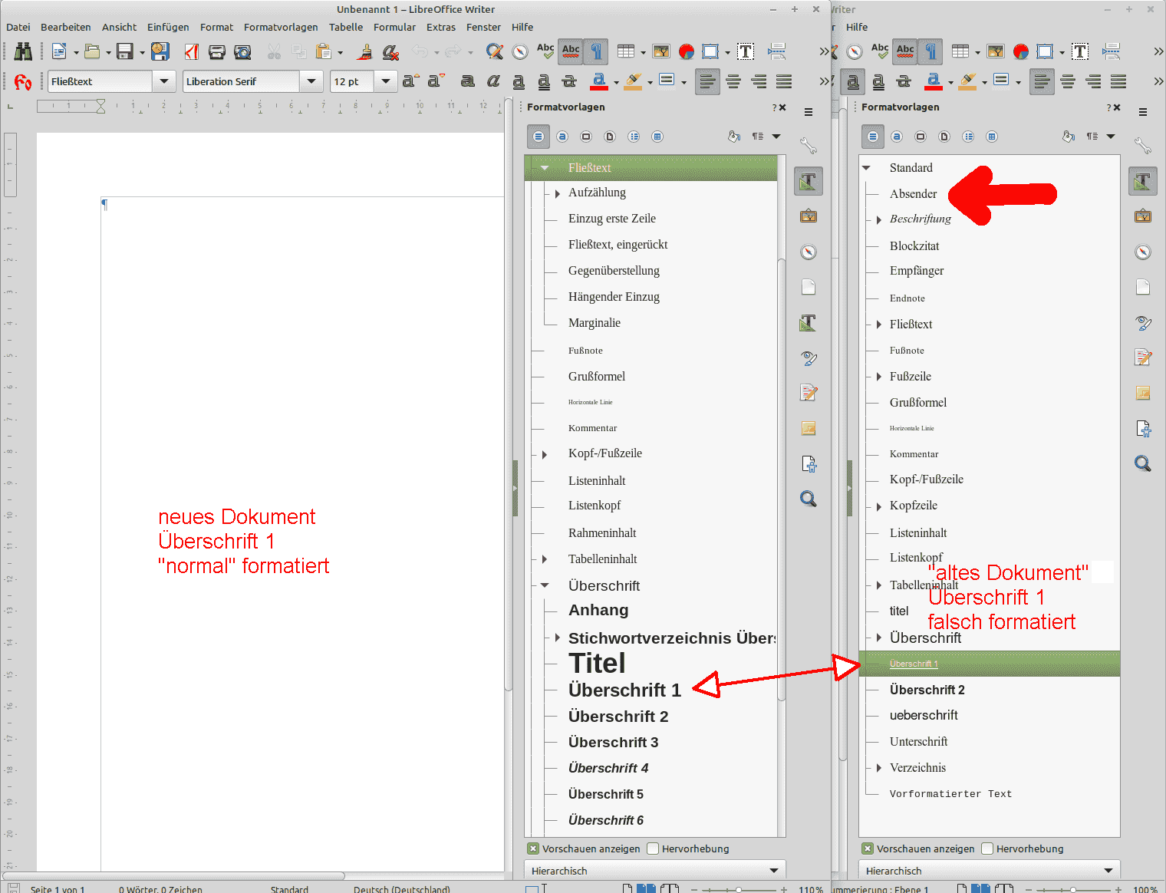Click the print icon in the toolbar
This screenshot has width=1166, height=893.
pos(217,51)
